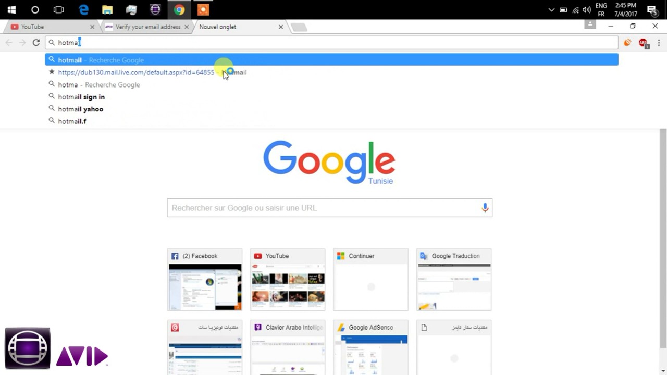Screen dimensions: 667x375
Task: Open Task View in the taskbar
Action: tap(58, 9)
